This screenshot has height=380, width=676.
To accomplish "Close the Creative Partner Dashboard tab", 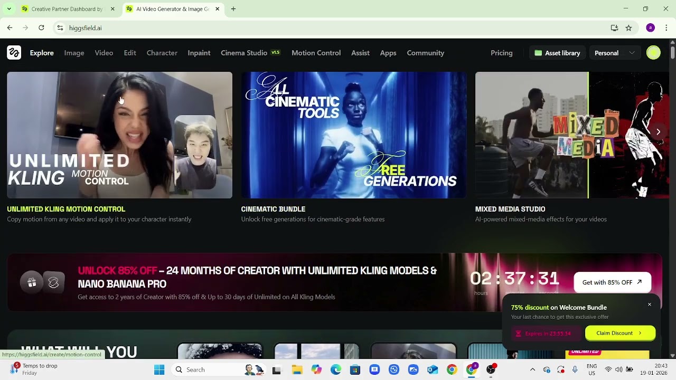I will pos(112,9).
